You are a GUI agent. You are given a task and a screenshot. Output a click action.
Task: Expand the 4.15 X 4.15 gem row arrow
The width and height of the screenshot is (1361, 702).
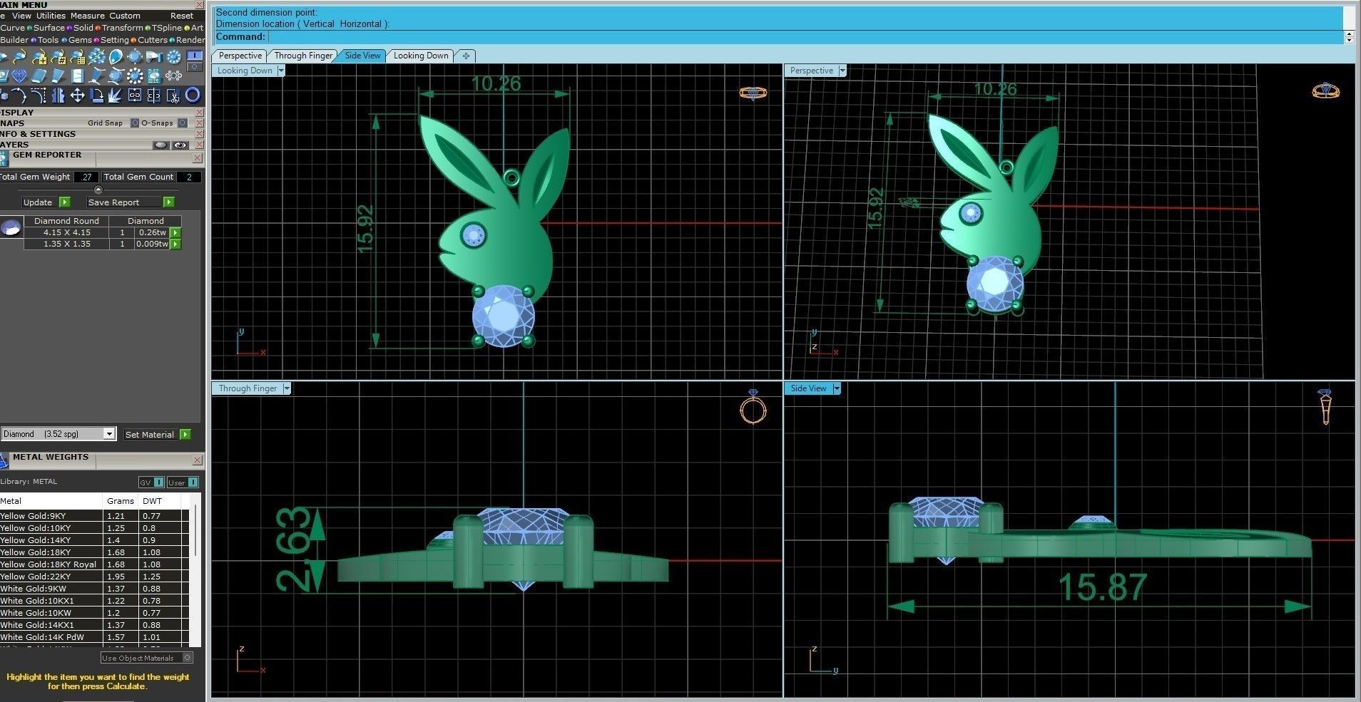(x=175, y=232)
